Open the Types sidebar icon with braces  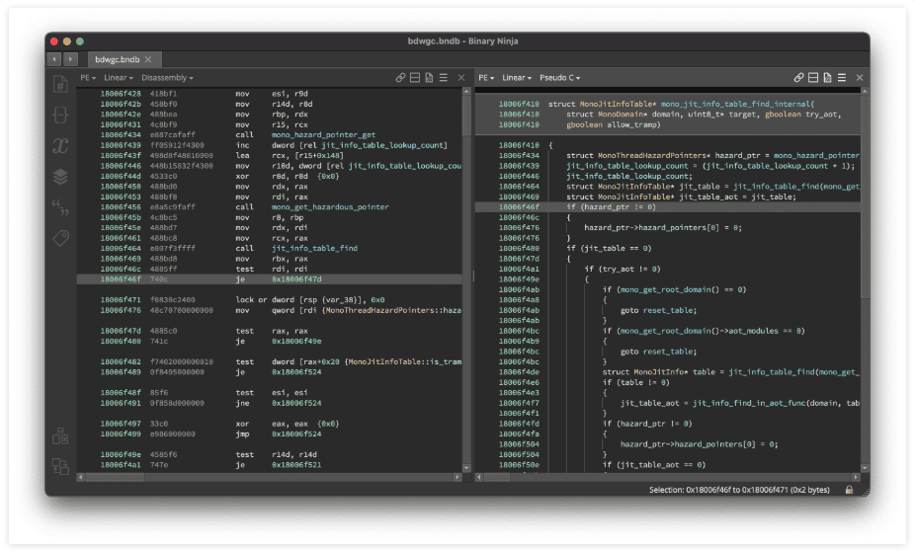(x=60, y=115)
